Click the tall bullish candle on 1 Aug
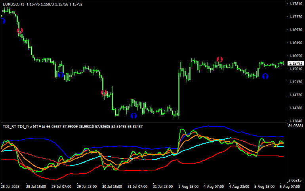 point(179,94)
